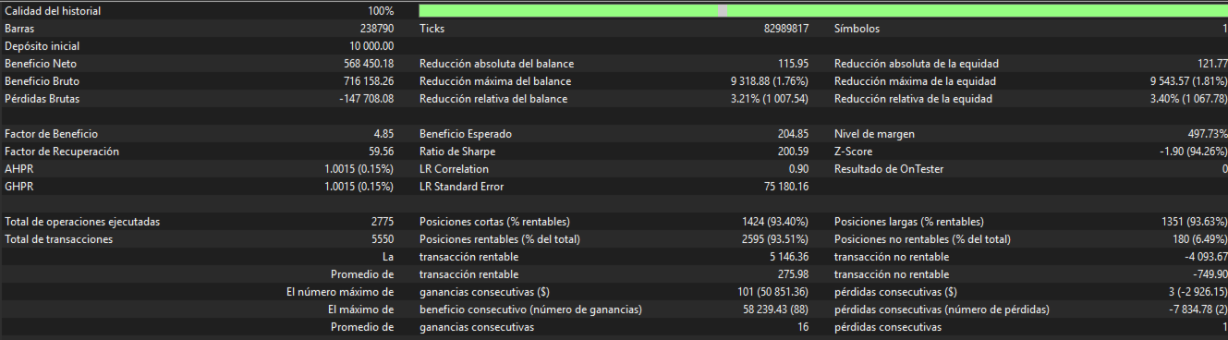Click 'Total de transacciones' value 5550

click(x=383, y=239)
